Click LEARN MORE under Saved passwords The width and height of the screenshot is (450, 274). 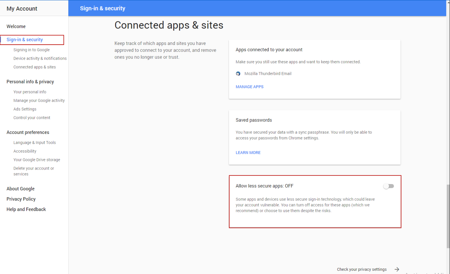(x=248, y=153)
